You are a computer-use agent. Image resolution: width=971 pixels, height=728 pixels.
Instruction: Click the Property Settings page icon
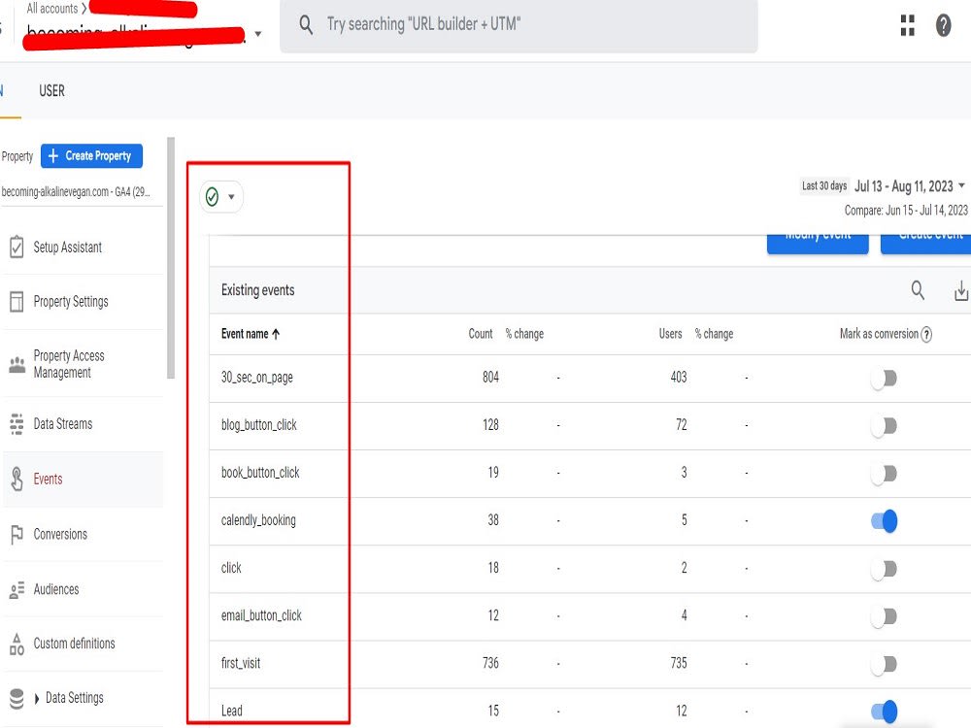coord(17,302)
